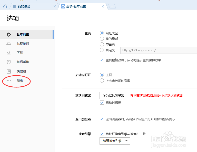Image resolution: width=197 pixels, height=152 pixels.
Task: Click the gear icon beside 基本设置
Action: pyautogui.click(x=9, y=34)
